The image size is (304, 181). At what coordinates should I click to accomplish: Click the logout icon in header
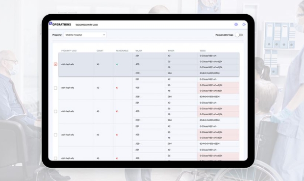tap(244, 25)
